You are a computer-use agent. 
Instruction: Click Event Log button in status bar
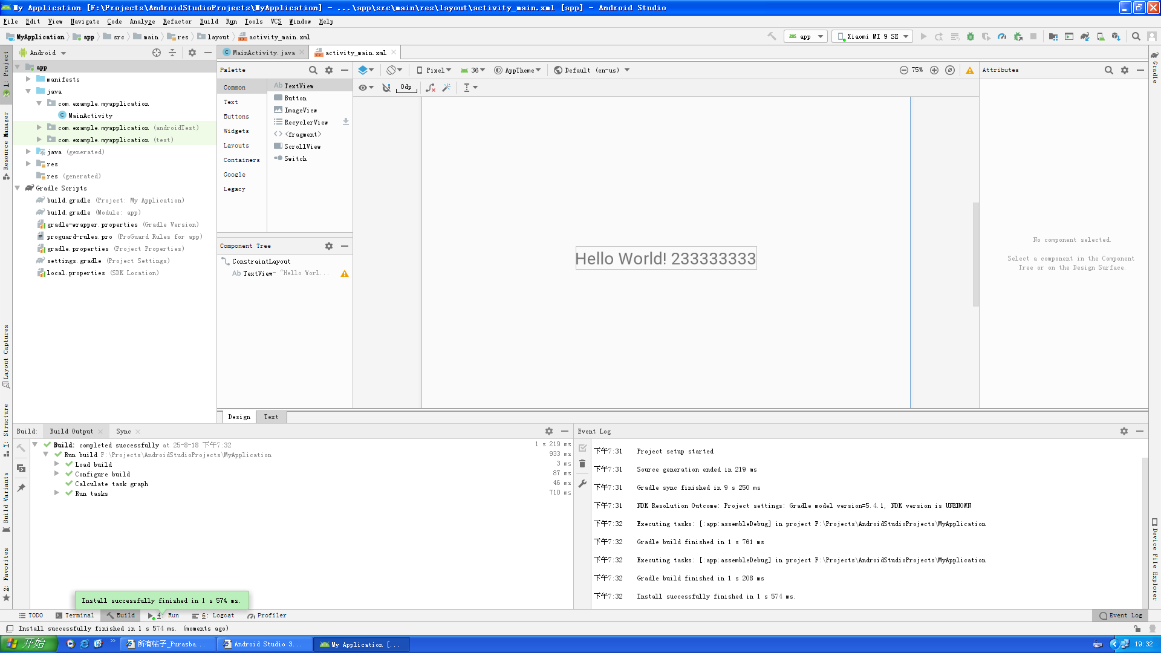pyautogui.click(x=1120, y=616)
